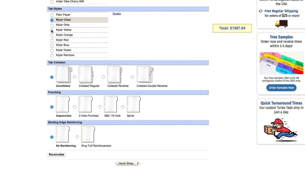Click the Recalculate button
The width and height of the screenshot is (305, 171).
56,155
